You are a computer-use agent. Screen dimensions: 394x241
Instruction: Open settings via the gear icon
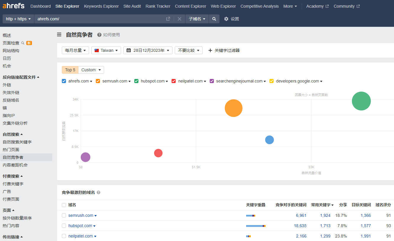(x=226, y=19)
